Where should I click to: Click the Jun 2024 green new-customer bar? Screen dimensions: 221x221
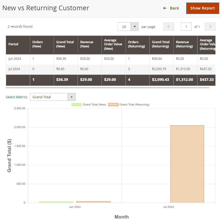tap(56, 202)
